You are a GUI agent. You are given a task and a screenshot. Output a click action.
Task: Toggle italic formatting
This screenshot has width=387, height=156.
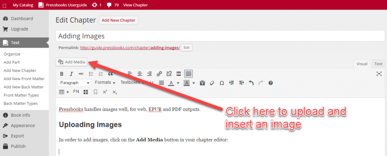coord(71,74)
